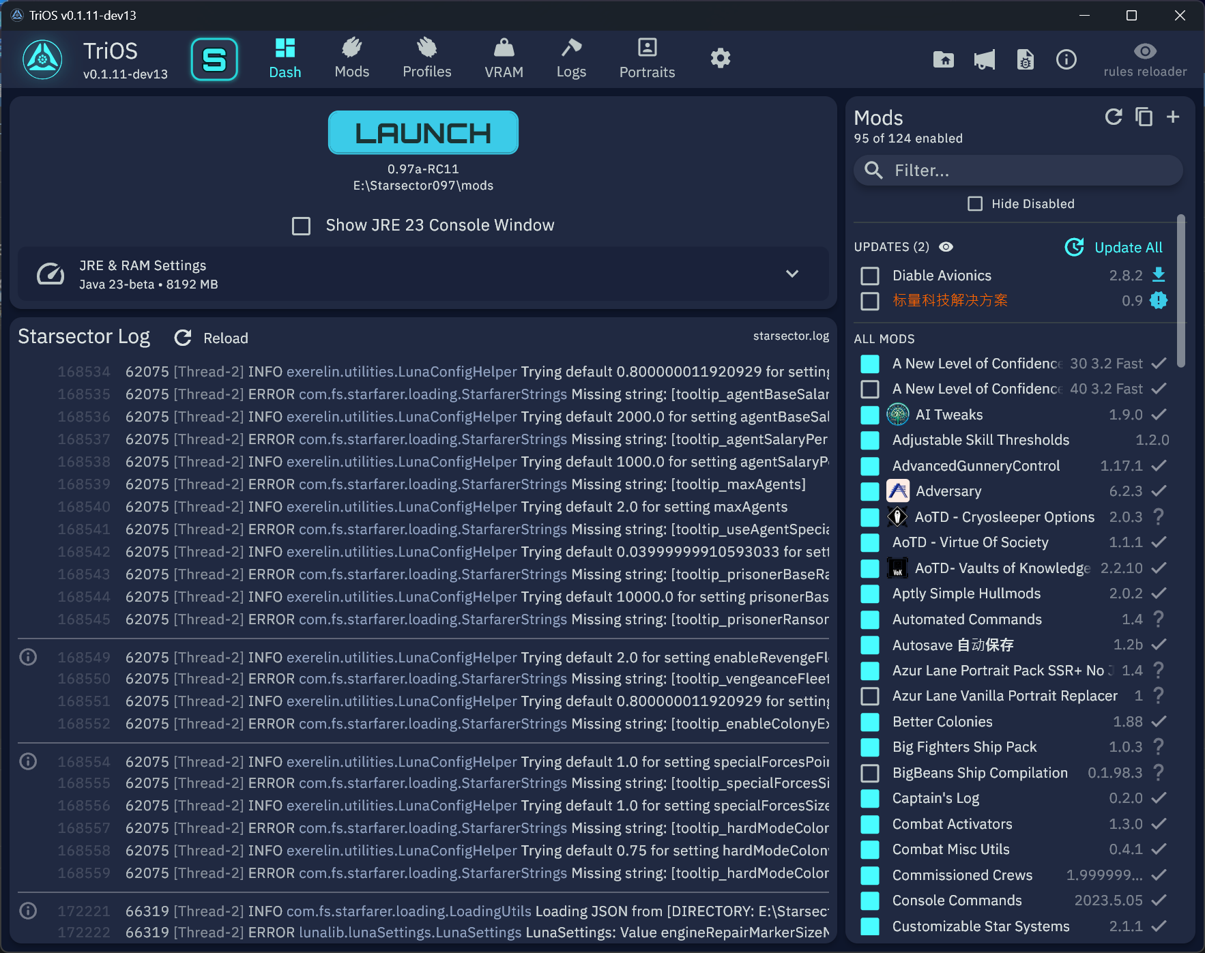Refresh the mods list
1205x953 pixels.
(1114, 117)
